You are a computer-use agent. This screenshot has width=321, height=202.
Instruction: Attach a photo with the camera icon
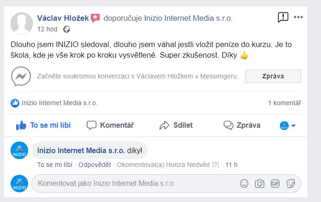(260, 184)
